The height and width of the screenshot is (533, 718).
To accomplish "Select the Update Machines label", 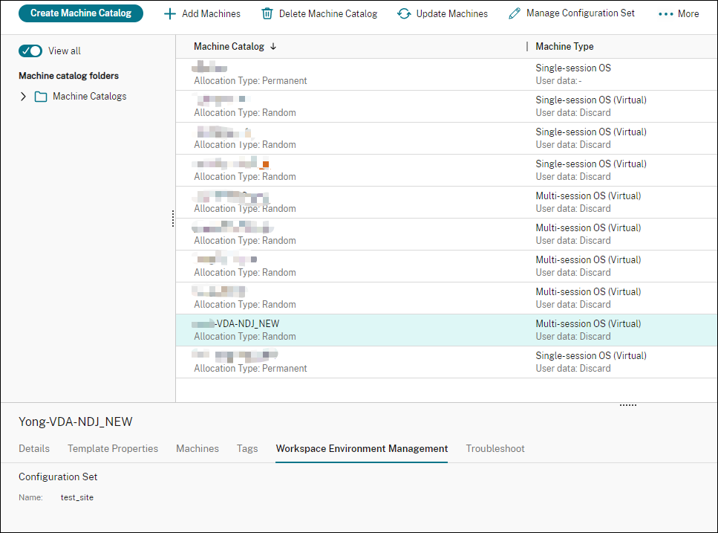I will (452, 13).
